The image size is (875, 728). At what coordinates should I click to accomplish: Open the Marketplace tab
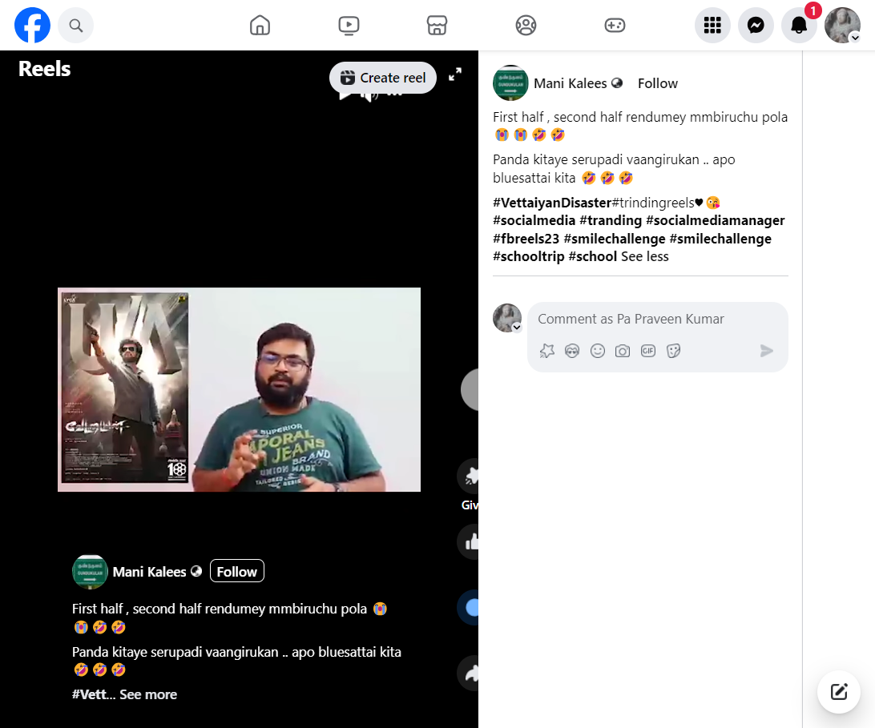pyautogui.click(x=437, y=25)
